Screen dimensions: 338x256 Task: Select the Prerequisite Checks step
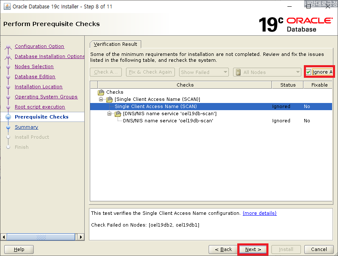(42, 117)
